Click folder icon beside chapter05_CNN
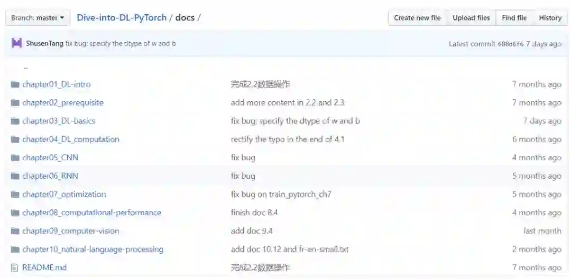Screen dimensions: 571x279 [15, 158]
